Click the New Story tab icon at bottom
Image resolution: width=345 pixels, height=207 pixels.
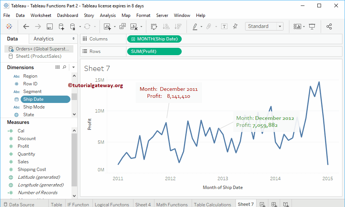(x=286, y=204)
